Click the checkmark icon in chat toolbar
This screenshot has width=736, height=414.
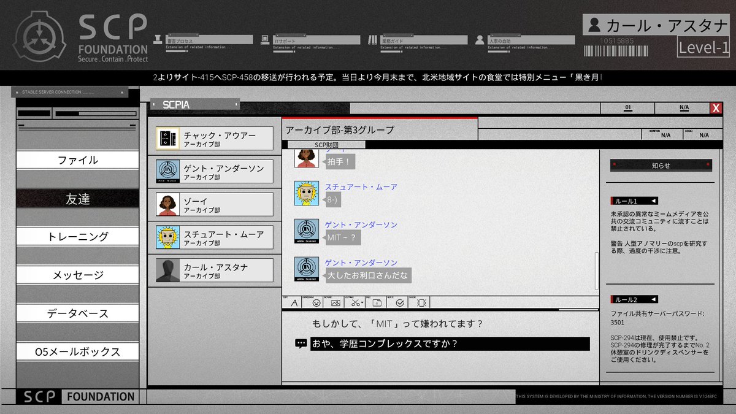click(399, 302)
